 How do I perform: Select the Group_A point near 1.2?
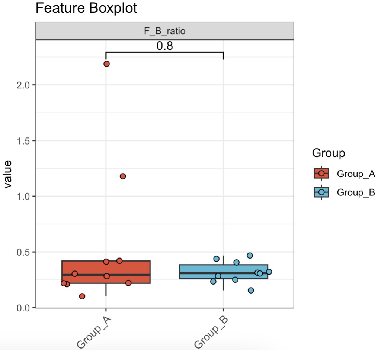(123, 176)
